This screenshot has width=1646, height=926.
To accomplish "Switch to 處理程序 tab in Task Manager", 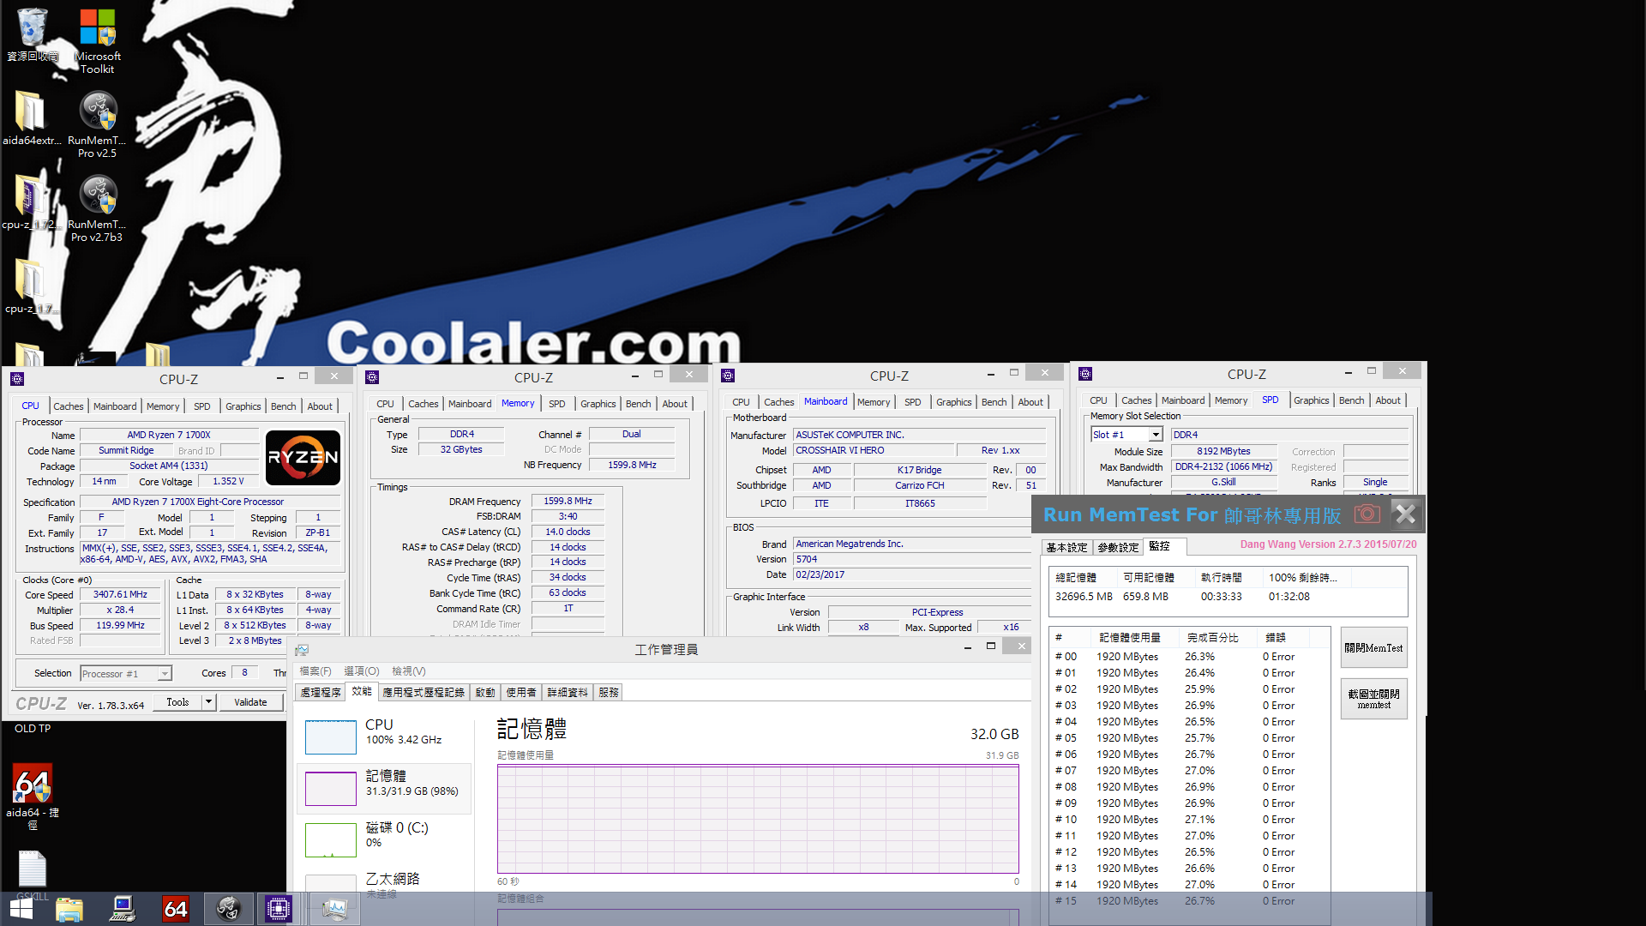I will [x=321, y=693].
